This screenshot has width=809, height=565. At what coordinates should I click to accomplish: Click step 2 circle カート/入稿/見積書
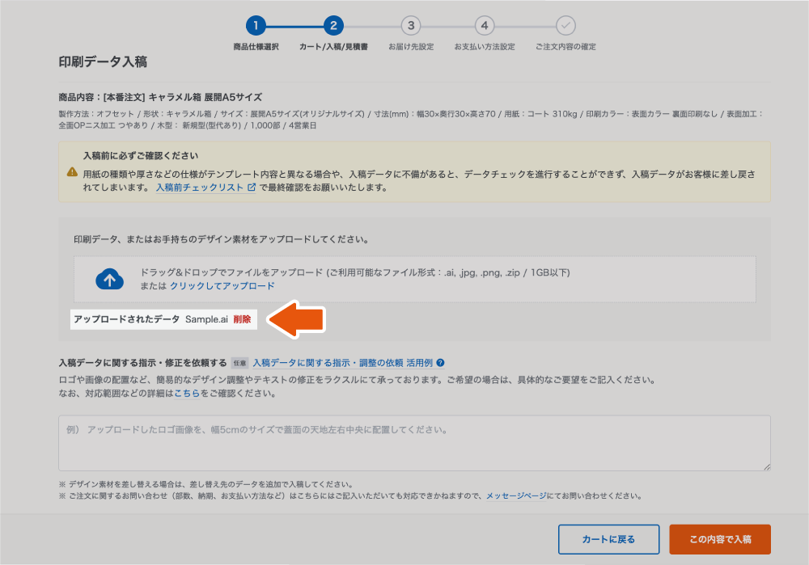pos(333,25)
